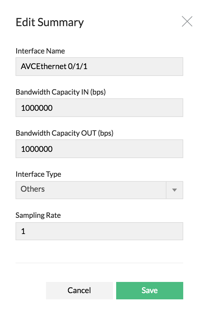
Task: Click the Interface Name label
Action: click(x=40, y=51)
